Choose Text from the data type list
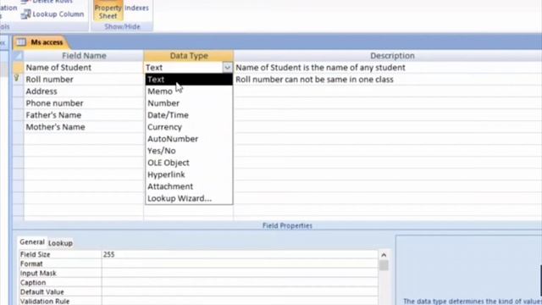 click(189, 80)
